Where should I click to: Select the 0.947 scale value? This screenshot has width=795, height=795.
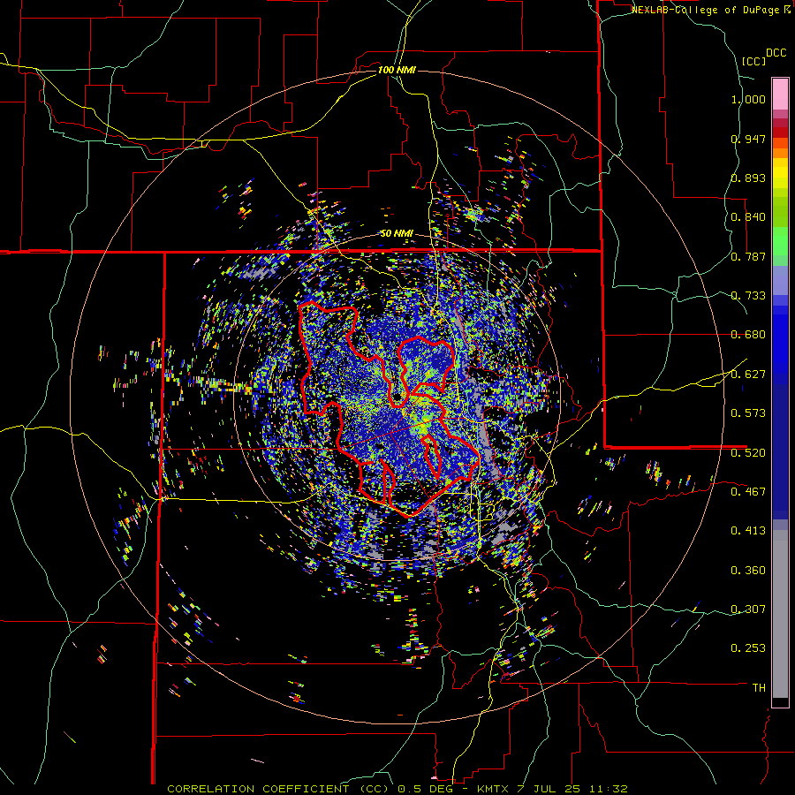[x=748, y=139]
